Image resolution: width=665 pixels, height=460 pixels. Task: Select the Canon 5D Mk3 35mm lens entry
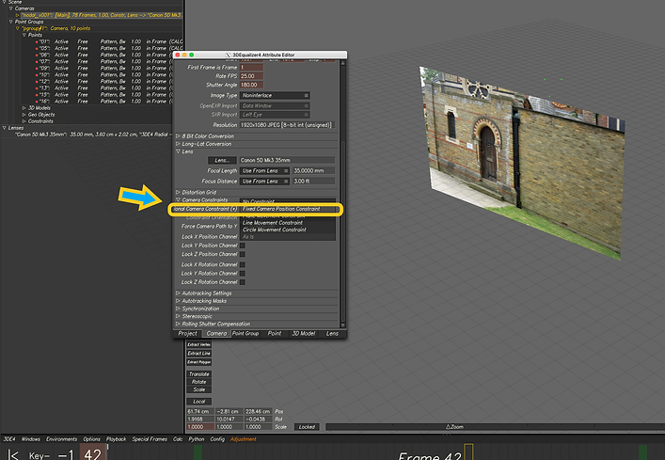(93, 135)
